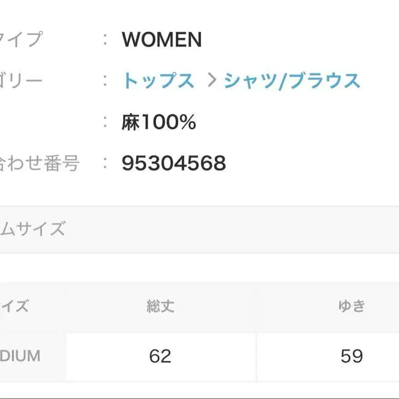Screen dimensions: 399x399
Task: Click the MEDIUM size row label
Action: tap(21, 356)
